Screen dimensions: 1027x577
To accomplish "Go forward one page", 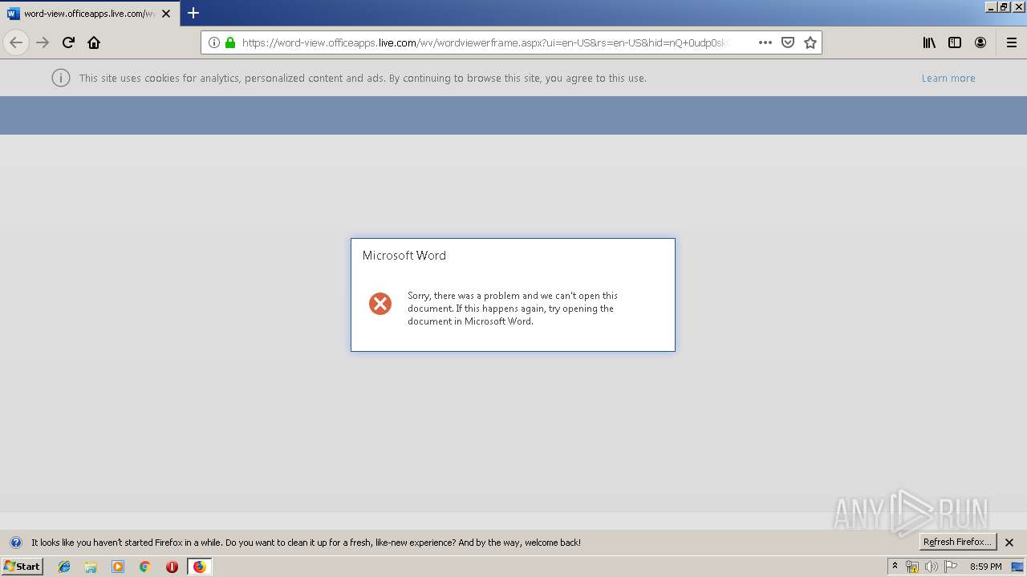I will tap(43, 42).
